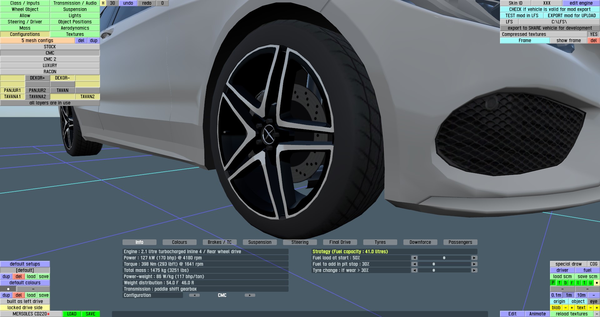This screenshot has width=600, height=317.
Task: Toggle the TAVANA1 layer
Action: click(x=12, y=97)
